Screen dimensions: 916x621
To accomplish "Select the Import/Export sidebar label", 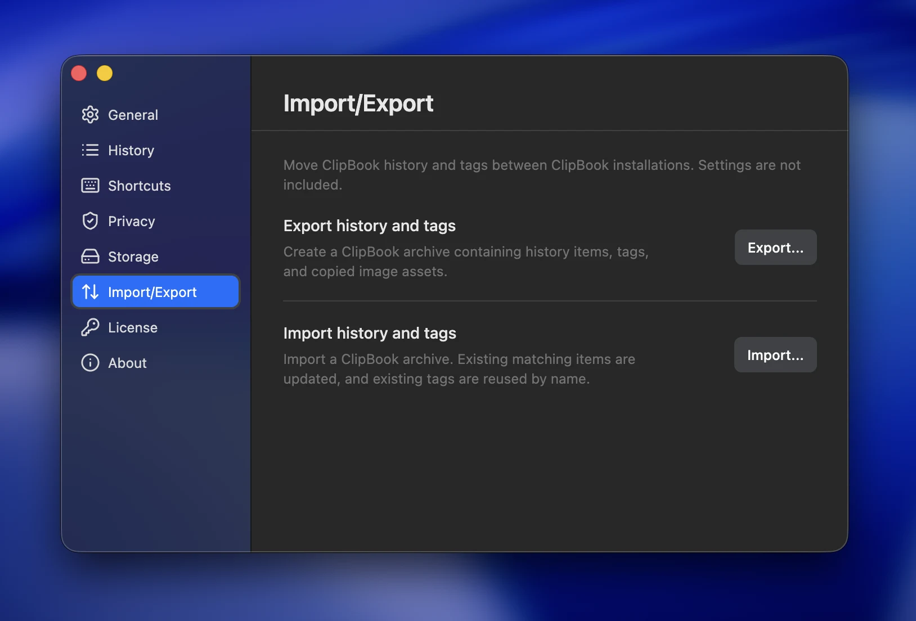I will pyautogui.click(x=152, y=292).
